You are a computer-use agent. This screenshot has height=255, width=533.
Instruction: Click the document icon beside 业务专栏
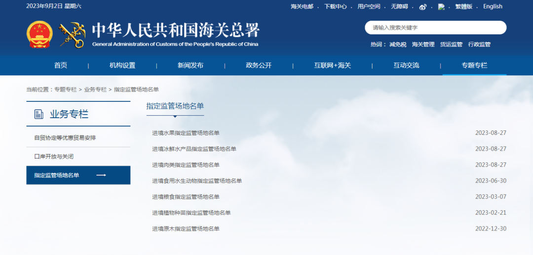pyautogui.click(x=38, y=115)
